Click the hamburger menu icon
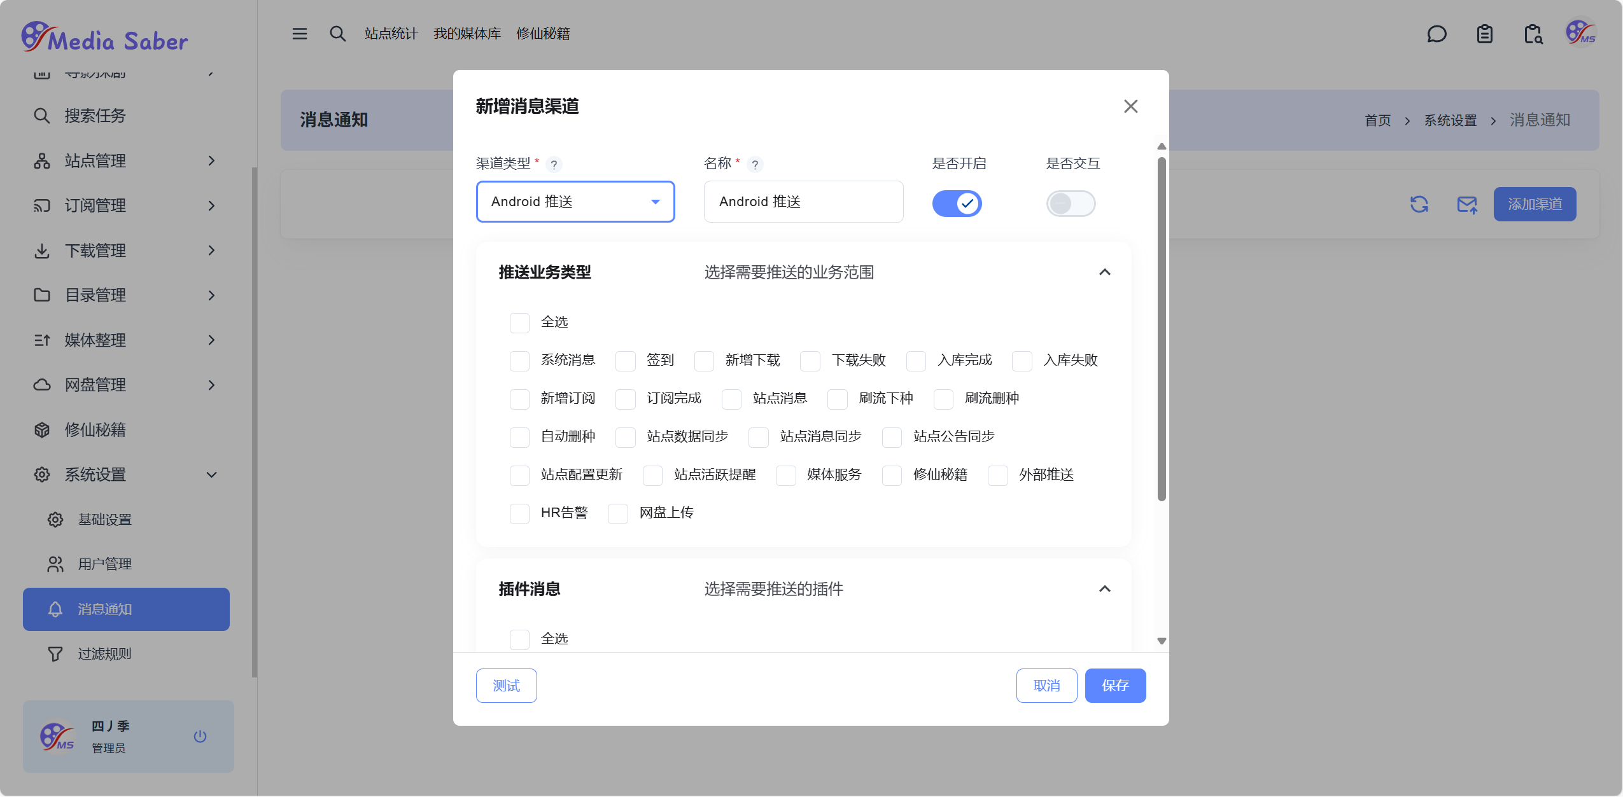Screen dimensions: 1623x797 (x=299, y=34)
